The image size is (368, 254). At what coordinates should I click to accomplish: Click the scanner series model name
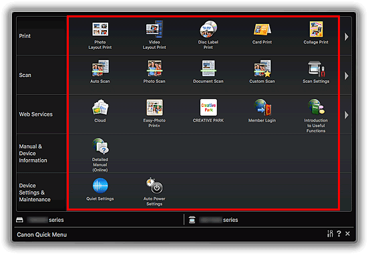219,220
